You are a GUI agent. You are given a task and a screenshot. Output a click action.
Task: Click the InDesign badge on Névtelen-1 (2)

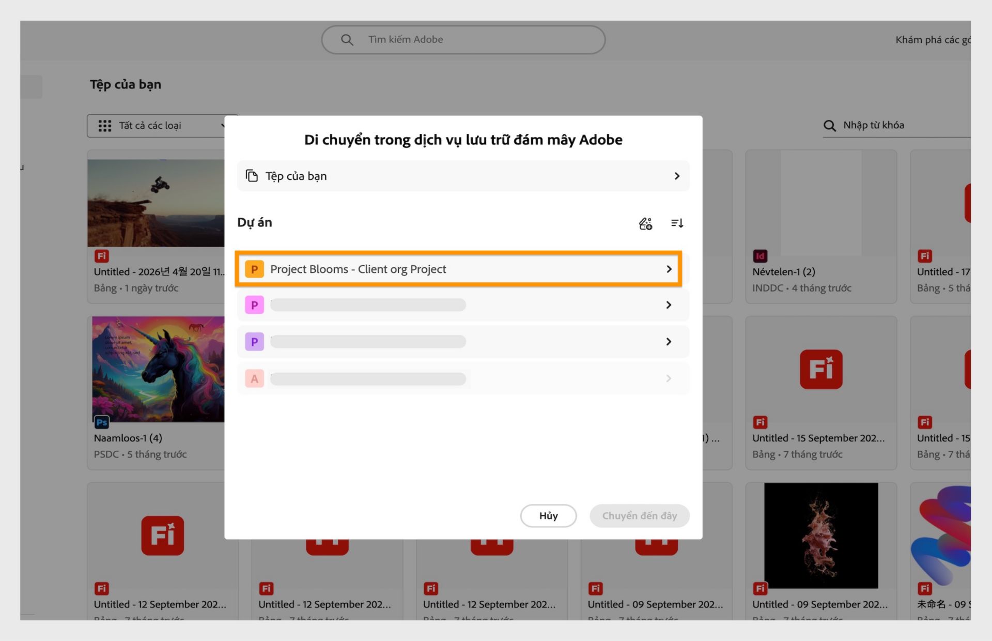(x=760, y=256)
